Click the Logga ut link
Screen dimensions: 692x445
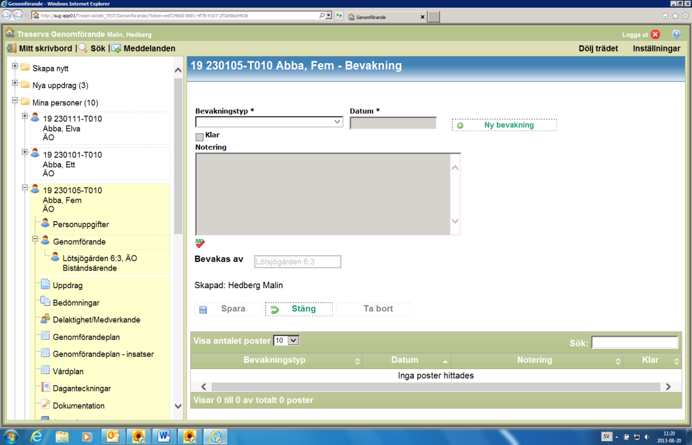(x=635, y=35)
